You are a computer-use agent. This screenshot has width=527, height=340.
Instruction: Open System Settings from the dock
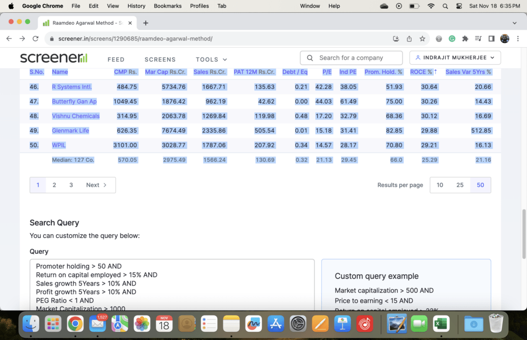click(298, 324)
